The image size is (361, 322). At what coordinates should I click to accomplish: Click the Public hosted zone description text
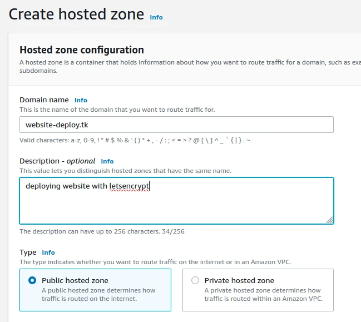point(98,295)
